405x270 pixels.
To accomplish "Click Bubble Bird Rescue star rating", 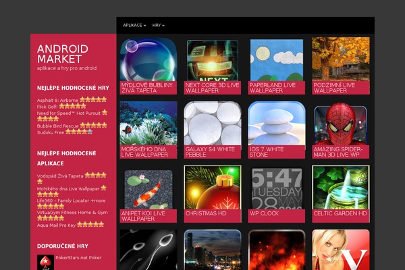I will coord(93,126).
